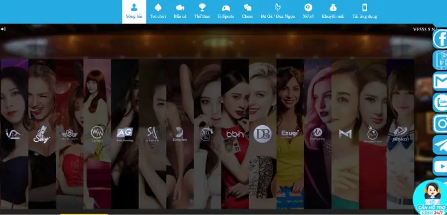This screenshot has width=447, height=215.
Task: Open the Xổ số lottery menu
Action: click(308, 12)
